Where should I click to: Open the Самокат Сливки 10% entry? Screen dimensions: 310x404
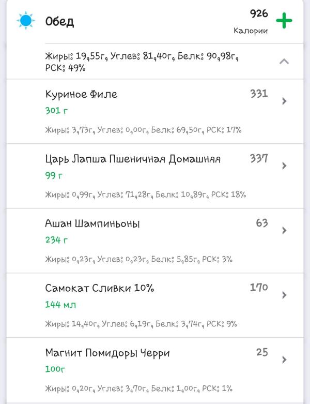coord(155,306)
